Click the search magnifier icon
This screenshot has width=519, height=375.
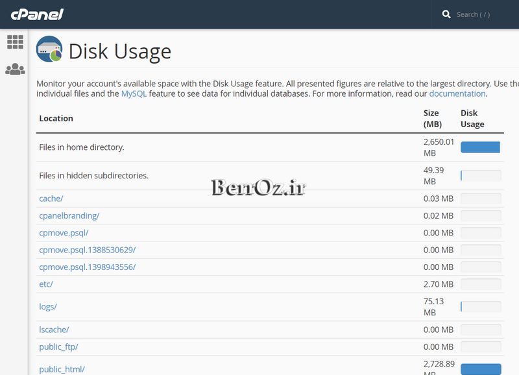coord(446,14)
